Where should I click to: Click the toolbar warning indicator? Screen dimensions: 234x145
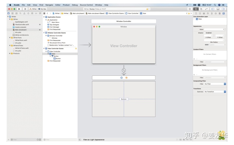pyautogui.click(x=148, y=9)
